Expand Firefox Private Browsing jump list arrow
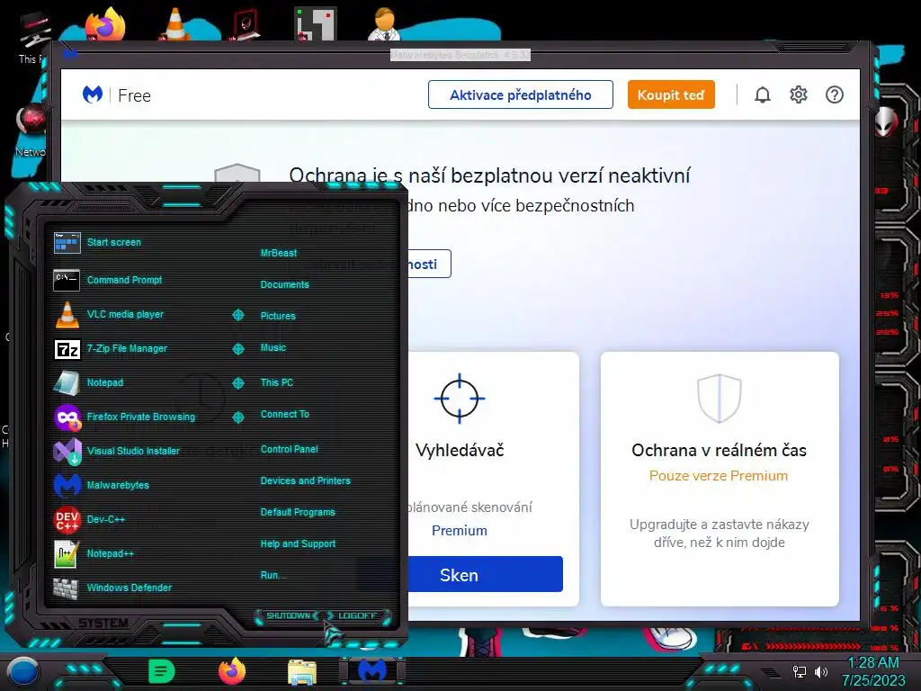Image resolution: width=921 pixels, height=691 pixels. coord(237,417)
